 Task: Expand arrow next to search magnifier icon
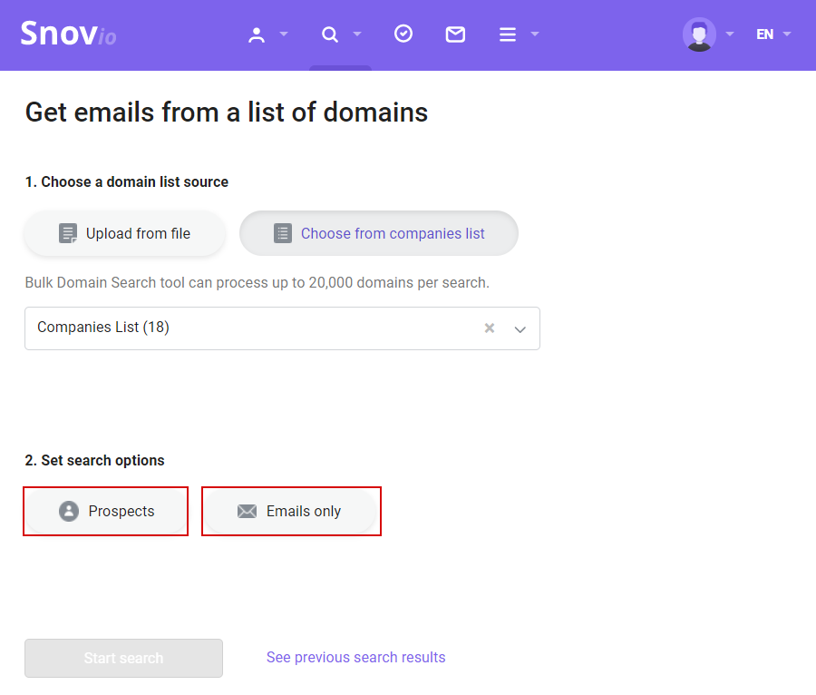pos(357,34)
